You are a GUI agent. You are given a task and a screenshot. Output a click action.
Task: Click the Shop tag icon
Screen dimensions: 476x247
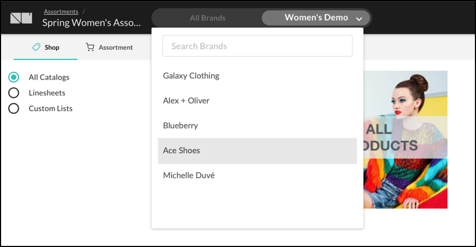pos(36,47)
